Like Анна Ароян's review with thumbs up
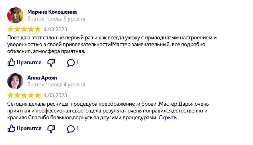This screenshot has height=145, width=253. pos(11,129)
